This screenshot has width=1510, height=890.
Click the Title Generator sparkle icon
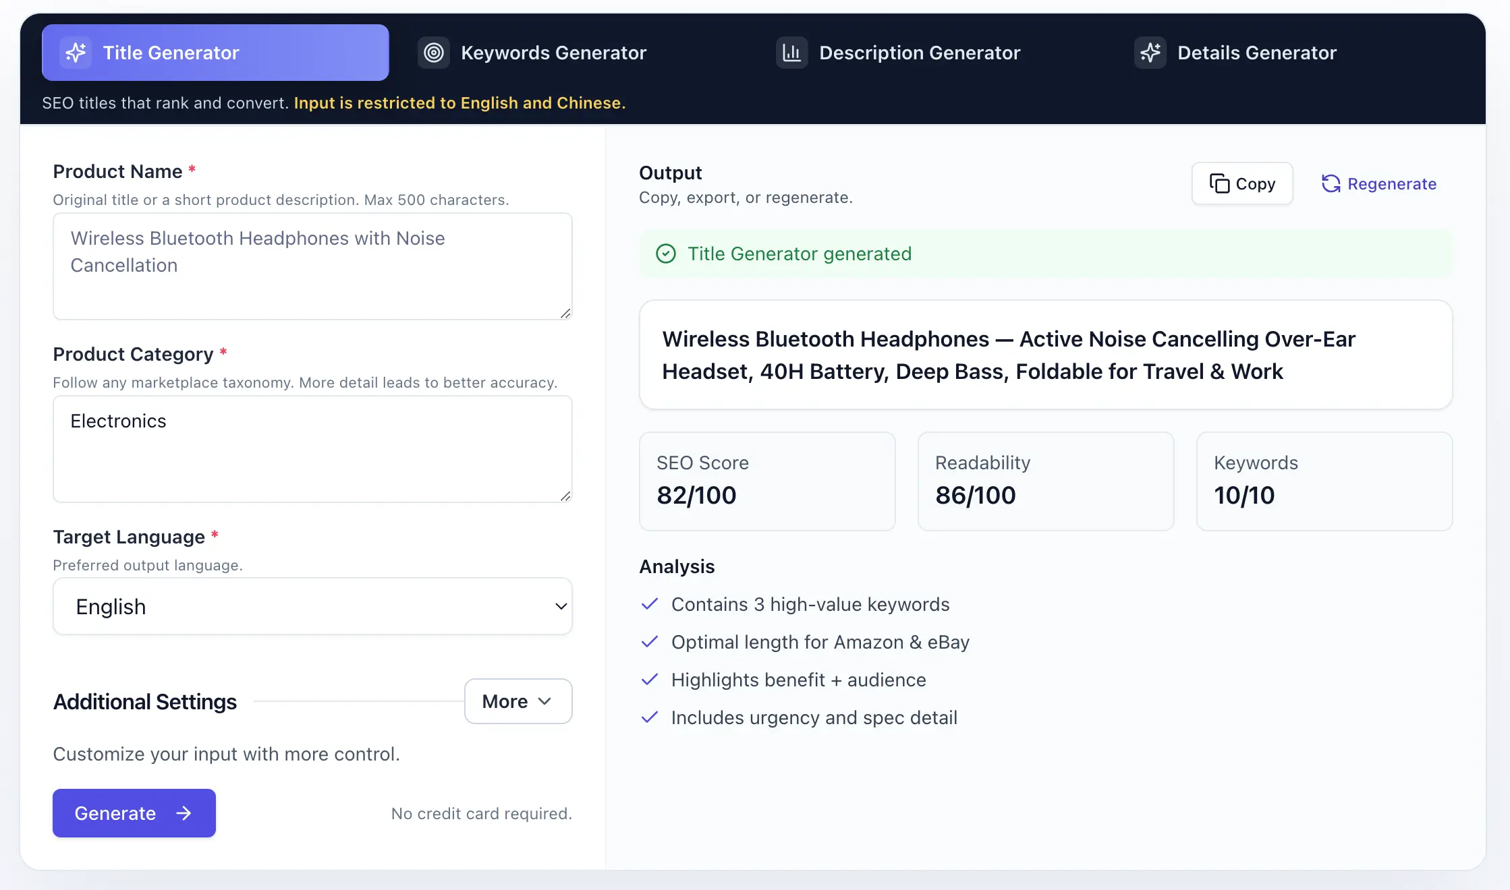76,53
